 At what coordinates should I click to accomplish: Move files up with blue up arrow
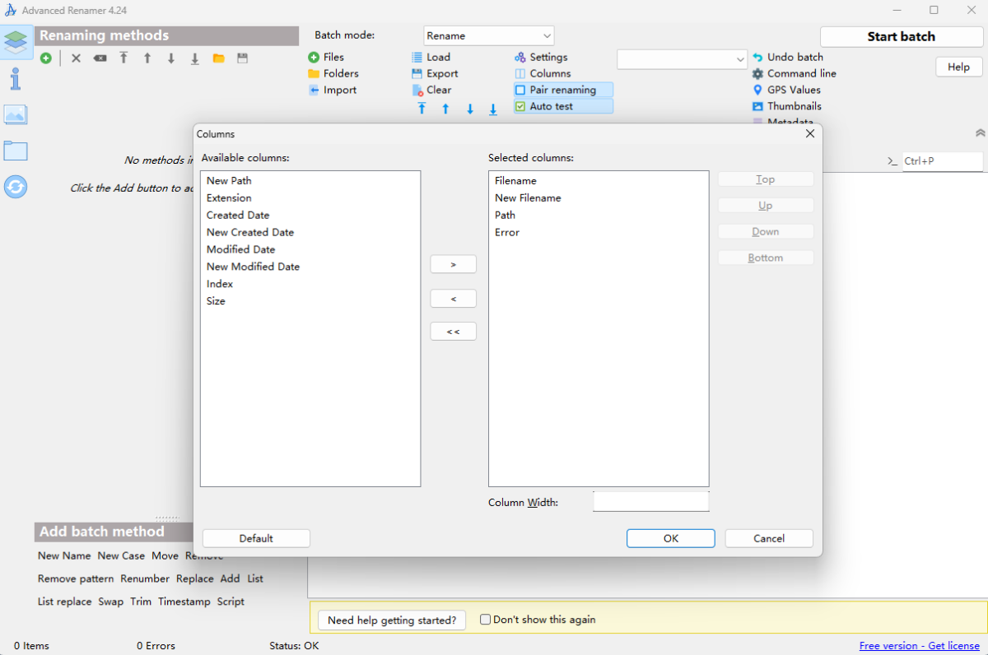(x=445, y=109)
